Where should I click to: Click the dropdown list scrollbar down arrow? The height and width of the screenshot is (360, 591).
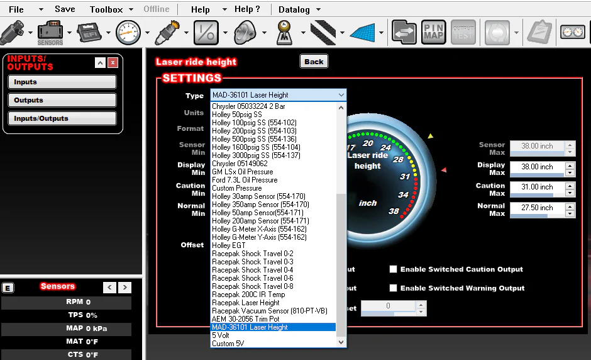(341, 342)
